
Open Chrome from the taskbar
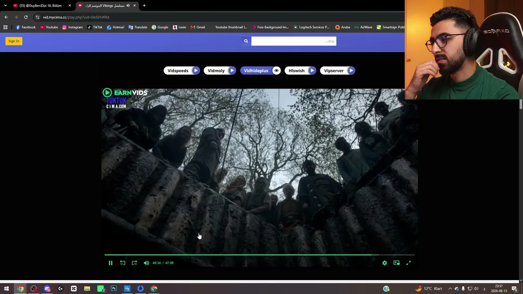20,289
